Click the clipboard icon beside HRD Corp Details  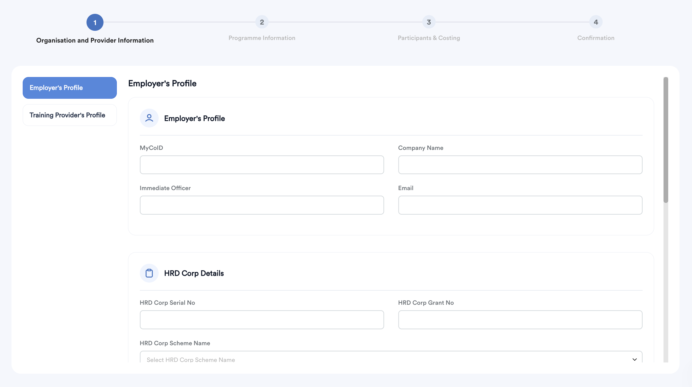coord(149,273)
